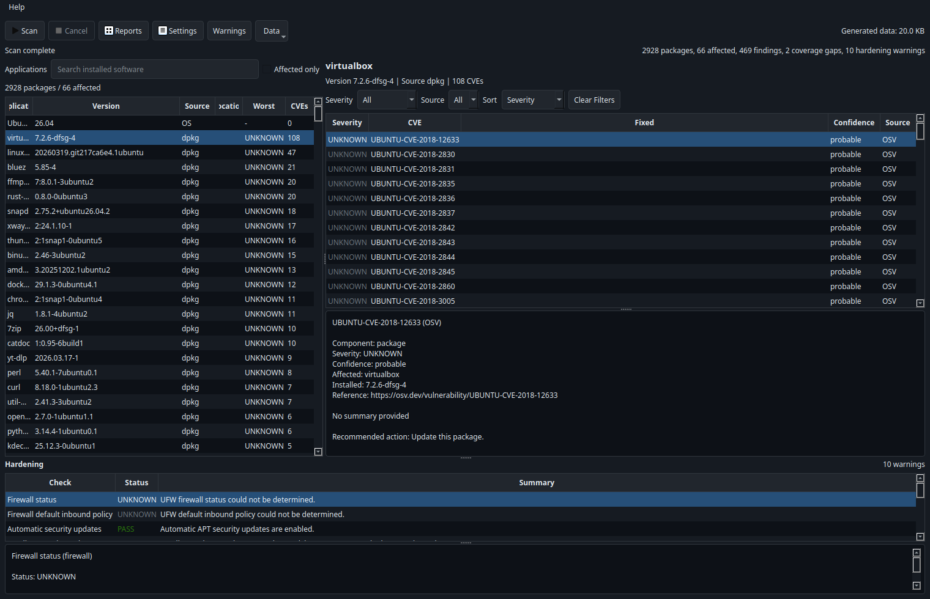The image size is (930, 599).
Task: Click the 'Generated data: 20.0 KB' label
Action: [x=882, y=31]
